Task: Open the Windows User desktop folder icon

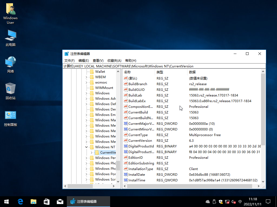Action: click(x=11, y=14)
